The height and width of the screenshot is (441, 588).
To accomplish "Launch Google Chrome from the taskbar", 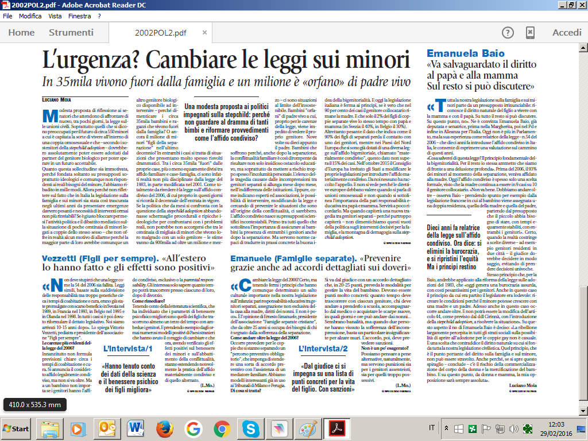I will (222, 428).
